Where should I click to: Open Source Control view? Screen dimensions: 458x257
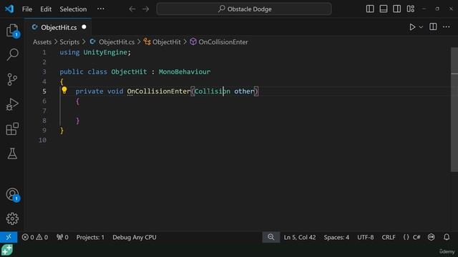click(x=12, y=79)
